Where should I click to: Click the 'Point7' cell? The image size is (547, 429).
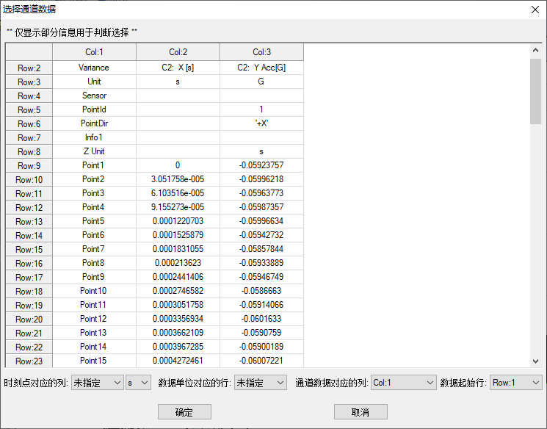94,249
